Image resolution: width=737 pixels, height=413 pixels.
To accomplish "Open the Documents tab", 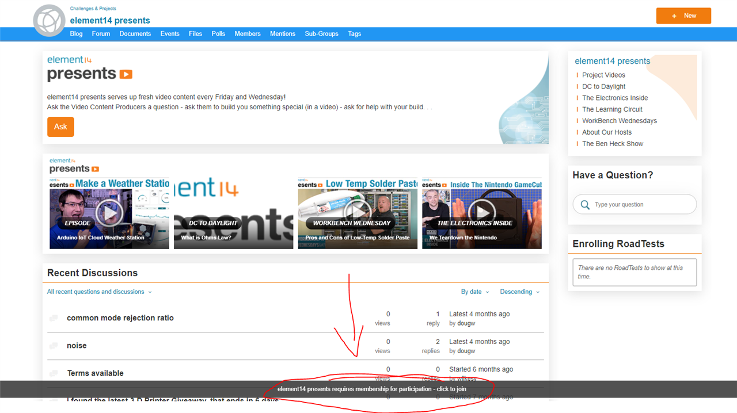I will tap(135, 34).
